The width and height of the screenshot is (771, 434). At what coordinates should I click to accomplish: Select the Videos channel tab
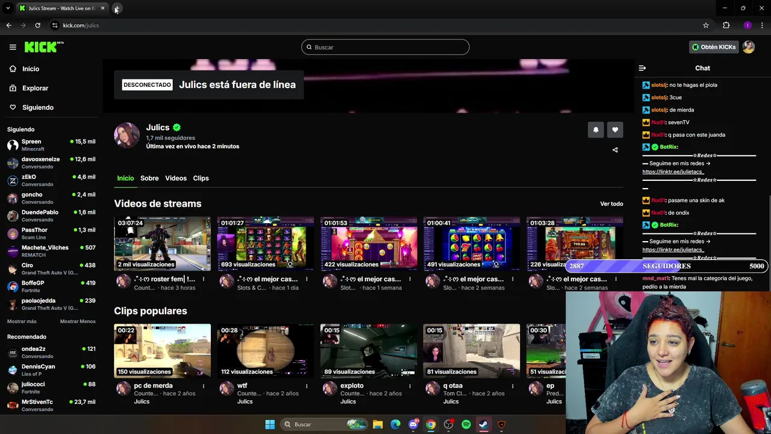point(176,178)
